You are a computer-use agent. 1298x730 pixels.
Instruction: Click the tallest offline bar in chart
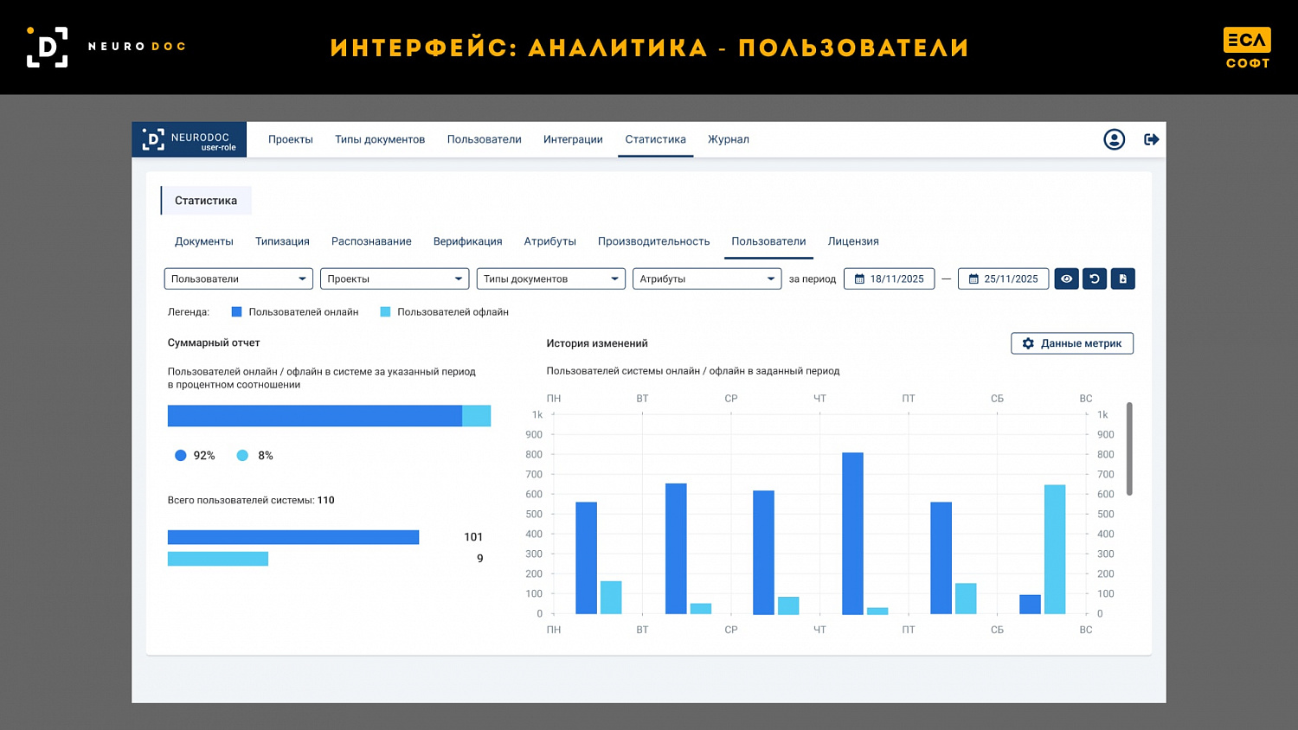pos(1055,549)
